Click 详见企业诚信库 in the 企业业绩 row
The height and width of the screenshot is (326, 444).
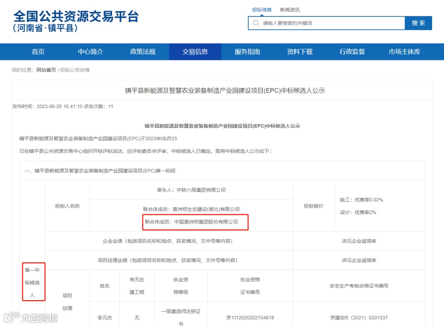359,241
